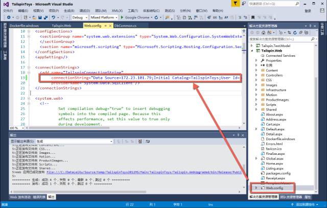Switch to the Dockerfile.windows tab
The width and height of the screenshot is (327, 208).
pos(24,26)
